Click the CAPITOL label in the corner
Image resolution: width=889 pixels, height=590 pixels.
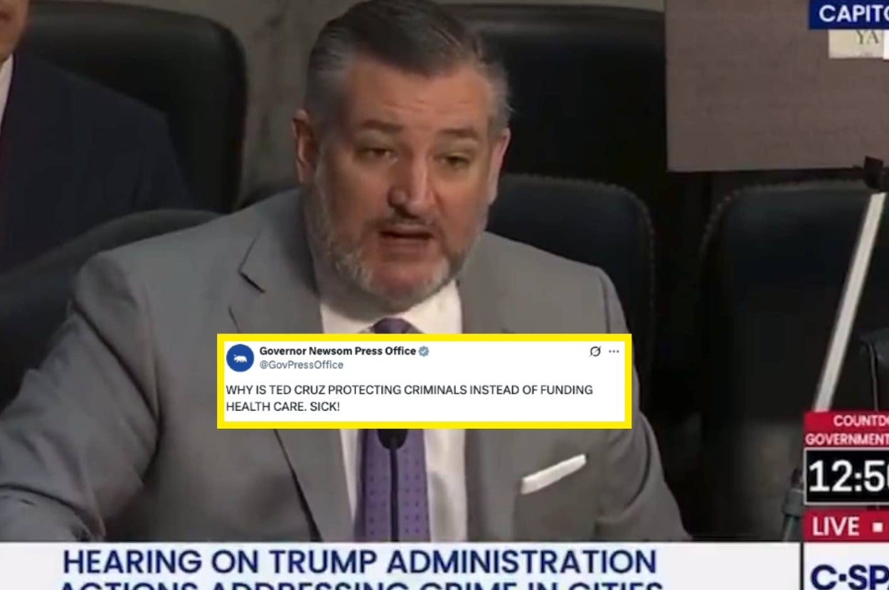pos(849,14)
